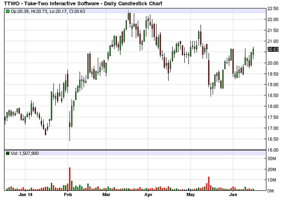Screen dimensions: 283x207
Task: Click the 20.00 price axis label
Action: click(273, 63)
